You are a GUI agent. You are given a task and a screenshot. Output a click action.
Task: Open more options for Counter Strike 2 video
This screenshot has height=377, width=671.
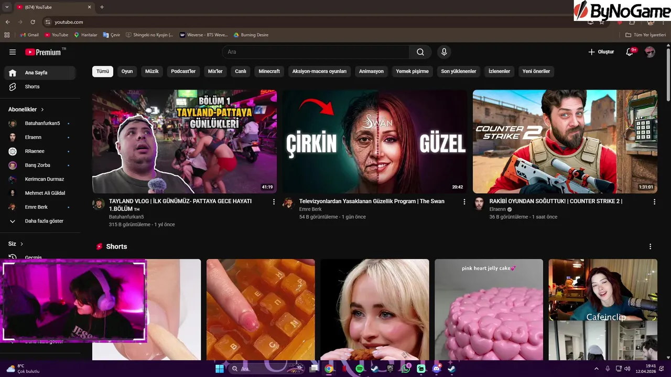coord(654,202)
